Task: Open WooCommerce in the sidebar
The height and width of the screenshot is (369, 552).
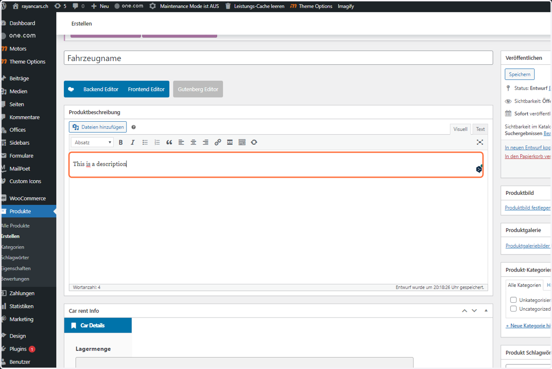Action: click(28, 199)
